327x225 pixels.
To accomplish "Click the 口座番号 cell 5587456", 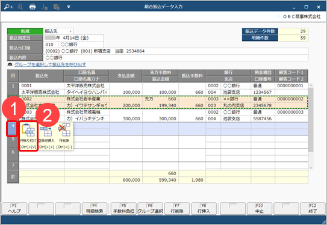I will (x=263, y=119).
